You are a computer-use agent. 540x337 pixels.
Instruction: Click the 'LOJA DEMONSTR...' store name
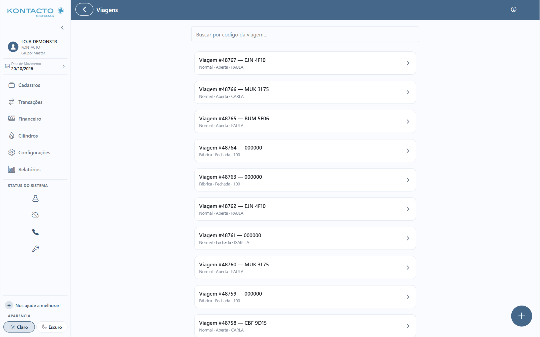pyautogui.click(x=41, y=41)
